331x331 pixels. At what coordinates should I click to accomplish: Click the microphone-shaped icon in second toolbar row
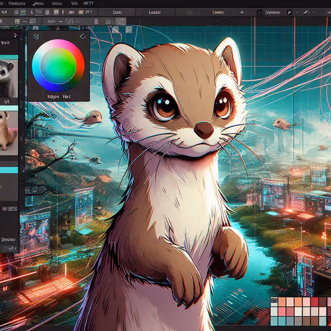click(x=96, y=21)
